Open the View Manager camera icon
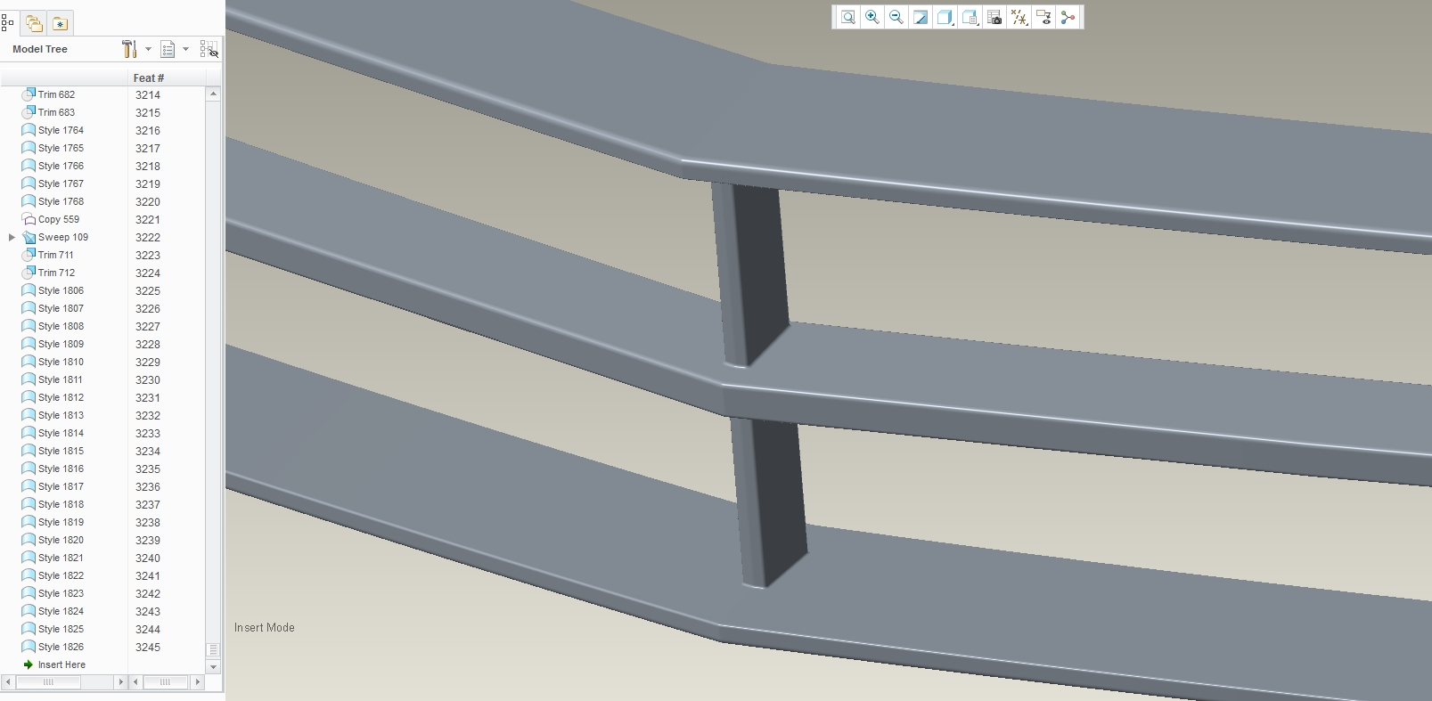The width and height of the screenshot is (1432, 701). [x=994, y=17]
